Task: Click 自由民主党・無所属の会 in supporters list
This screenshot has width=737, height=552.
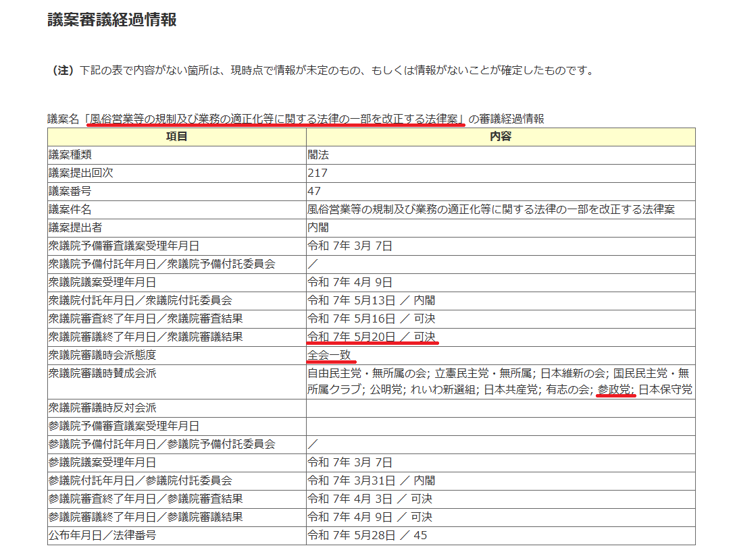Action: (x=367, y=374)
